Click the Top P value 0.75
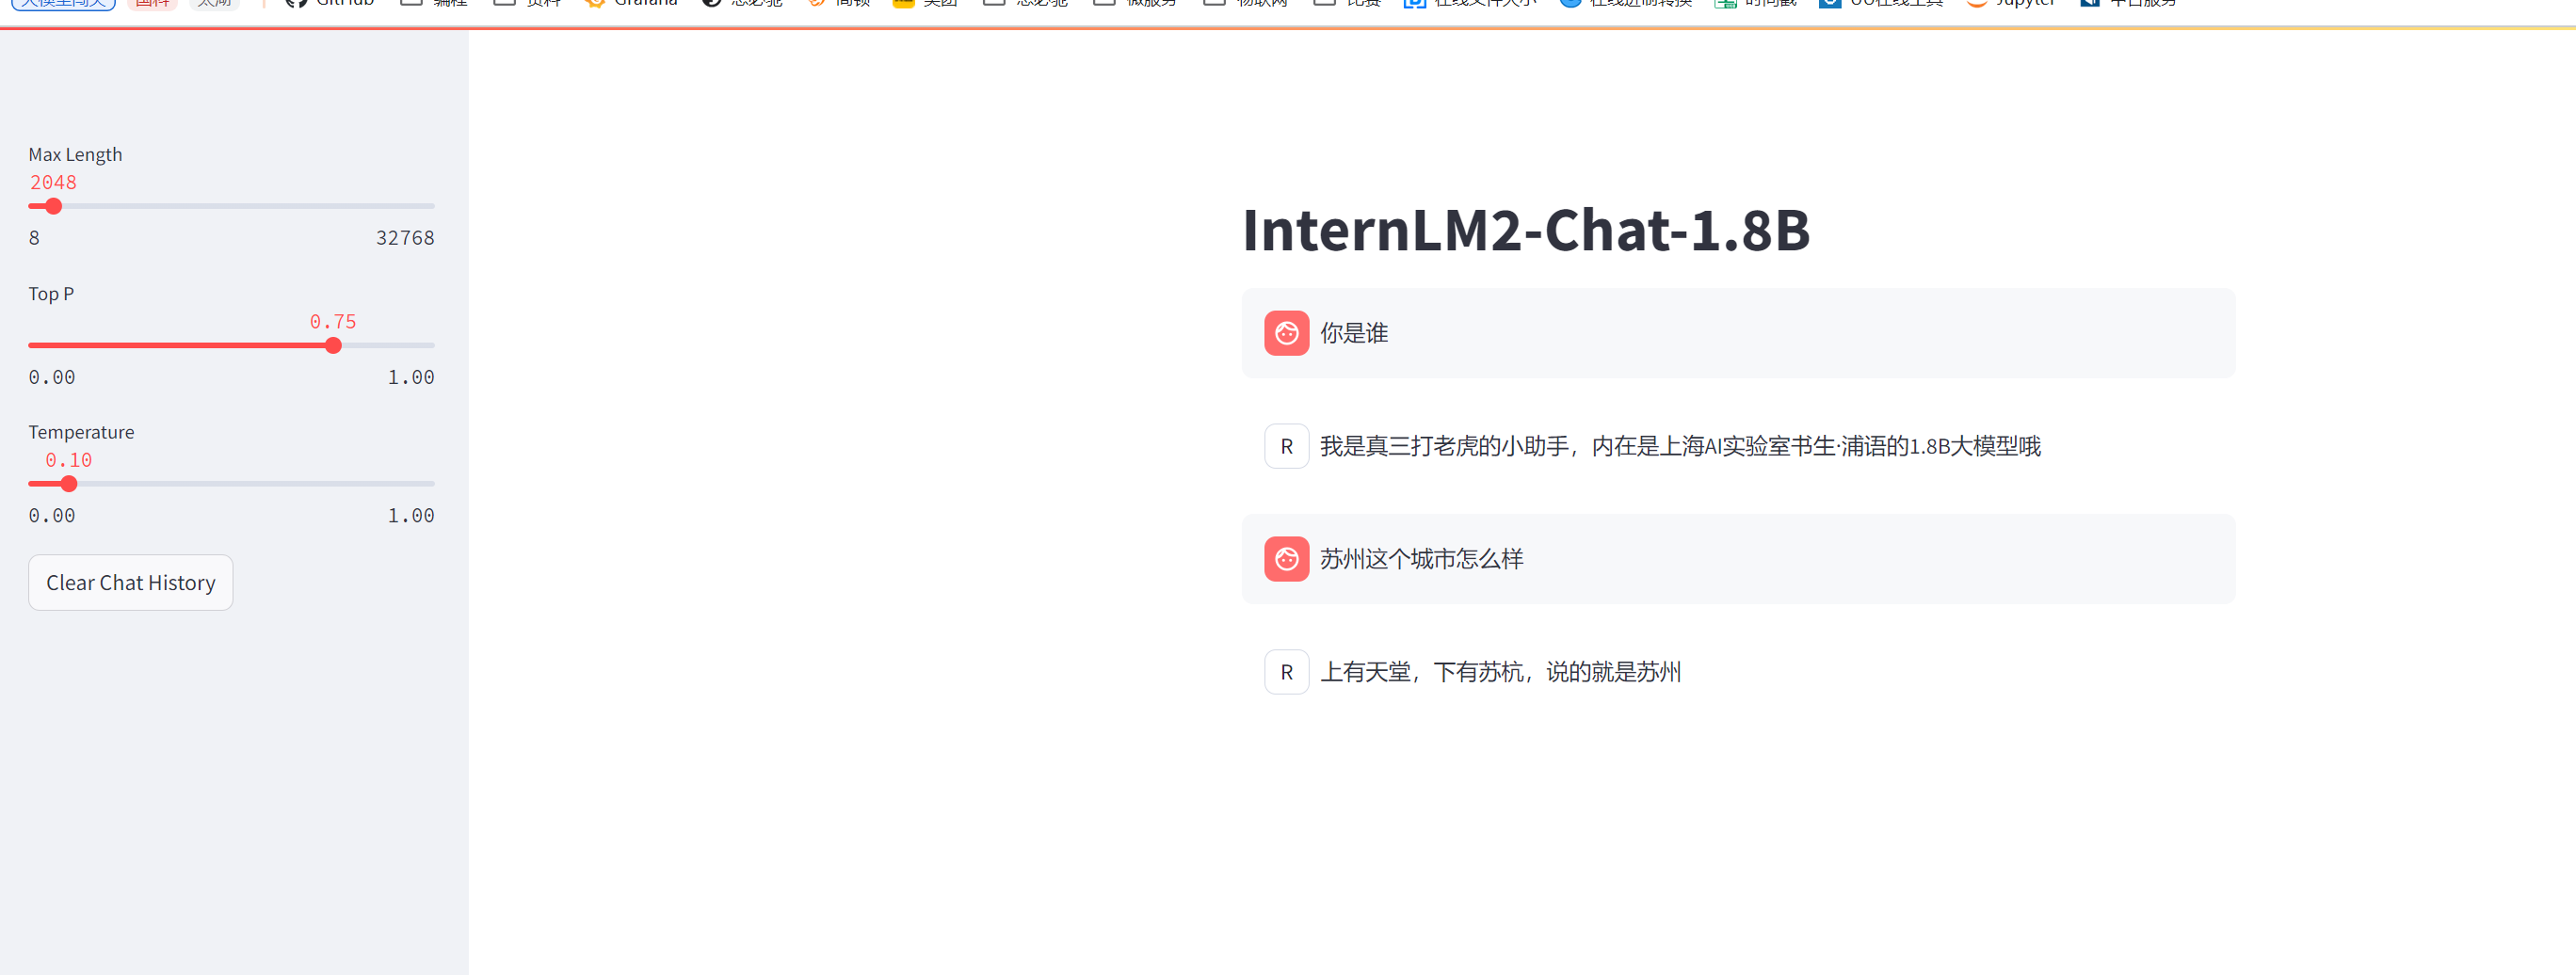The image size is (2576, 975). click(333, 322)
